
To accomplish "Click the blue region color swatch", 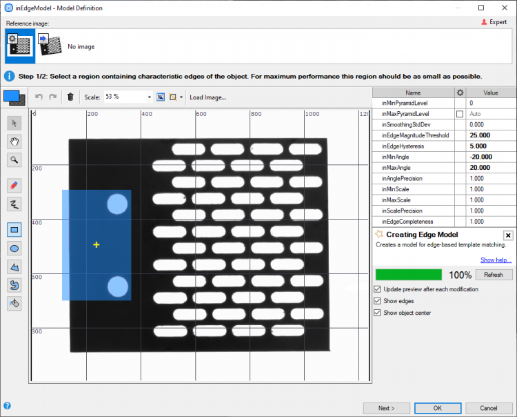I will 12,97.
